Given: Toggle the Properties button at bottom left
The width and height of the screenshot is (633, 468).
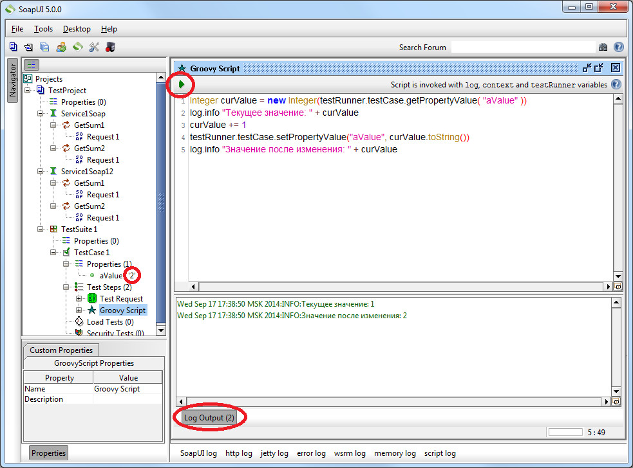Looking at the screenshot, I should [x=48, y=453].
